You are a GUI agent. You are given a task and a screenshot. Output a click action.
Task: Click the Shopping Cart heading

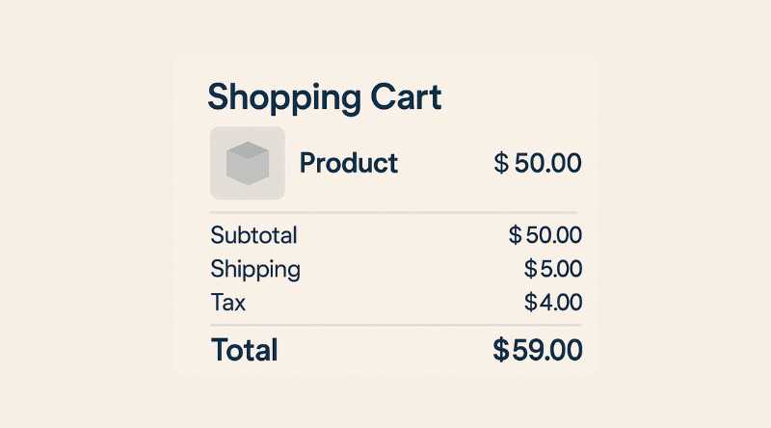(x=325, y=96)
